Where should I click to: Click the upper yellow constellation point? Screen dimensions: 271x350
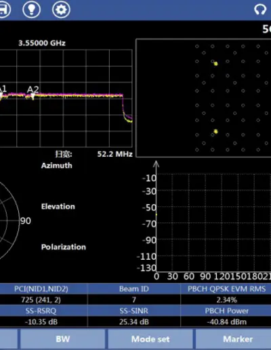pyautogui.click(x=215, y=64)
